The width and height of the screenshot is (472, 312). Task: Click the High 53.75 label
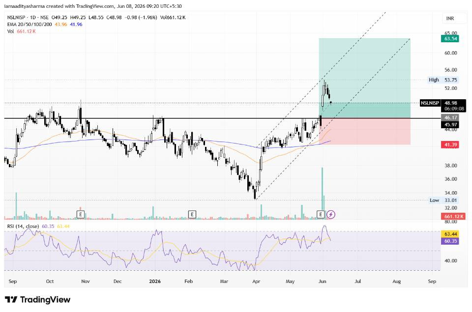click(x=443, y=80)
